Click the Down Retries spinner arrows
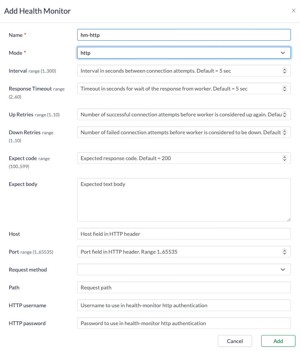This screenshot has height=351, width=300. point(284,132)
